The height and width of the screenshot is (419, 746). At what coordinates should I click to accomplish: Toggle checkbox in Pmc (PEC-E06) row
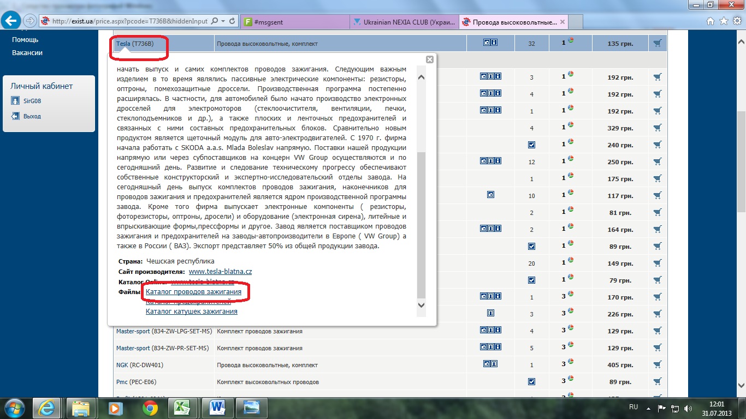coord(531,381)
